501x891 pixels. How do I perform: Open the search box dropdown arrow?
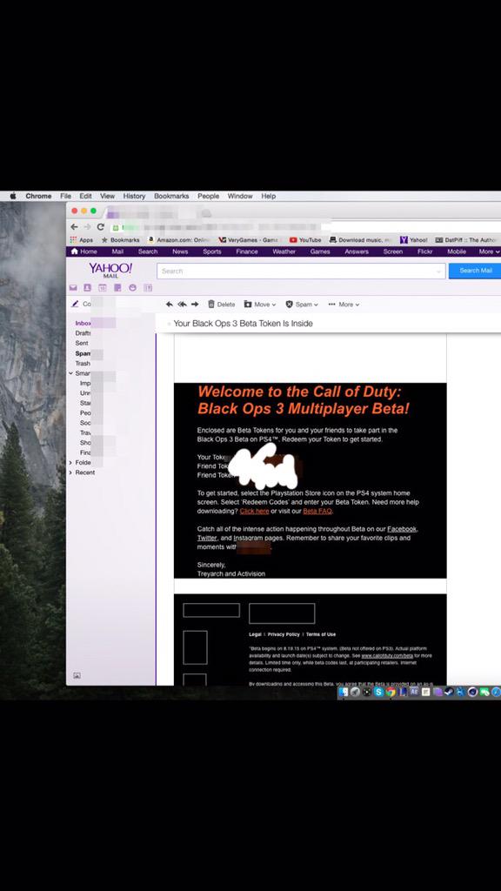[438, 271]
